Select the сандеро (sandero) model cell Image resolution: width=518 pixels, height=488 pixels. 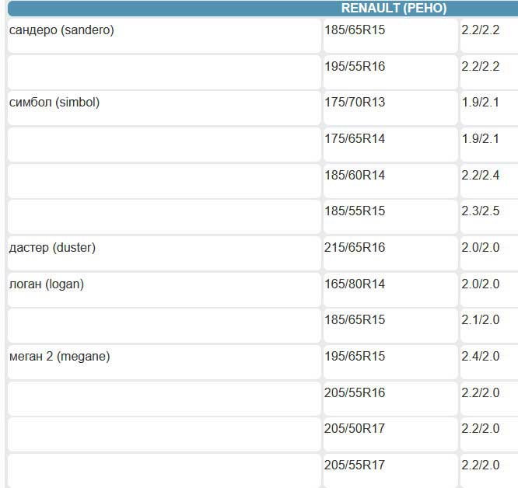(164, 36)
